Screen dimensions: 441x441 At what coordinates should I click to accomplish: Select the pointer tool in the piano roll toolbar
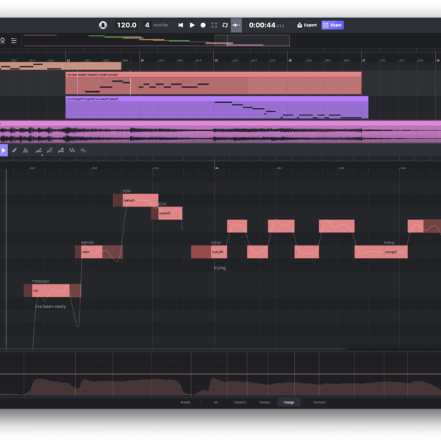coord(4,150)
